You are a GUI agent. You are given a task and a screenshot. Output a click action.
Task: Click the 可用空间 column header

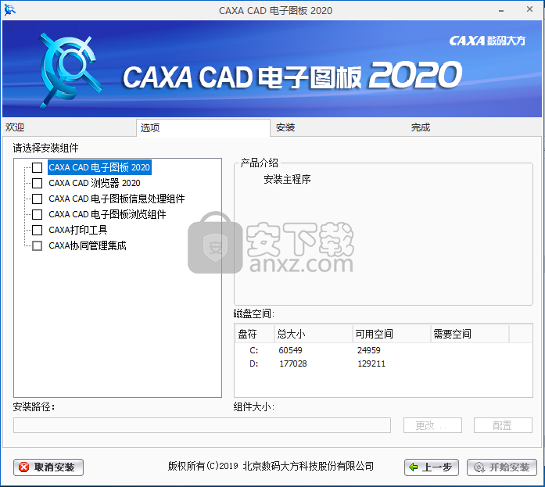click(x=392, y=334)
